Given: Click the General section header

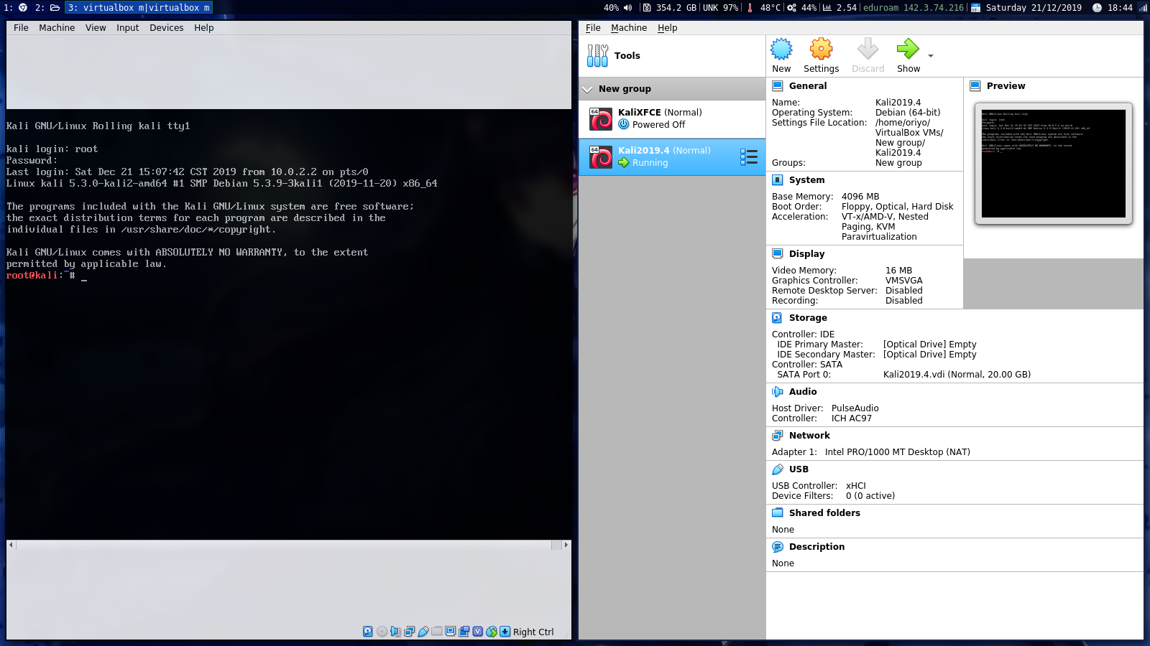Looking at the screenshot, I should (808, 86).
